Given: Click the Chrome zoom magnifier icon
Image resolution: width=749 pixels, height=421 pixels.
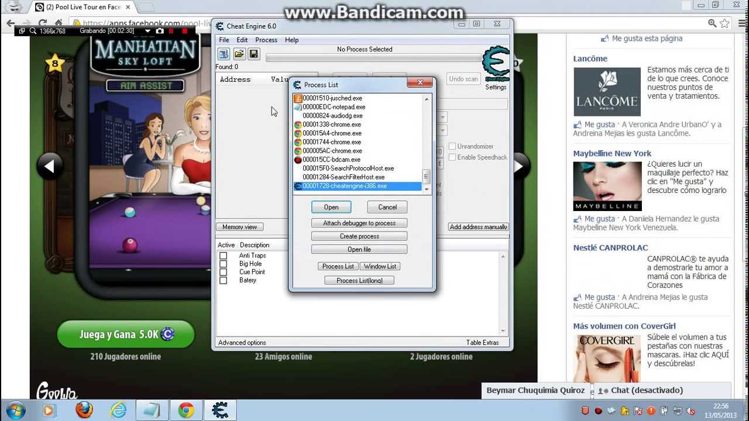Looking at the screenshot, I should coord(712,23).
